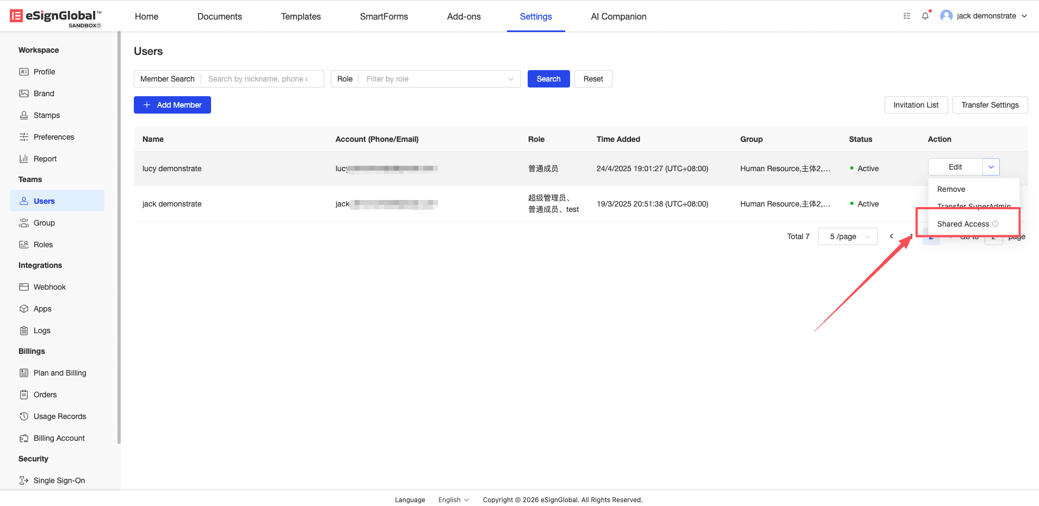
Task: Switch to the Templates tab
Action: pos(301,16)
